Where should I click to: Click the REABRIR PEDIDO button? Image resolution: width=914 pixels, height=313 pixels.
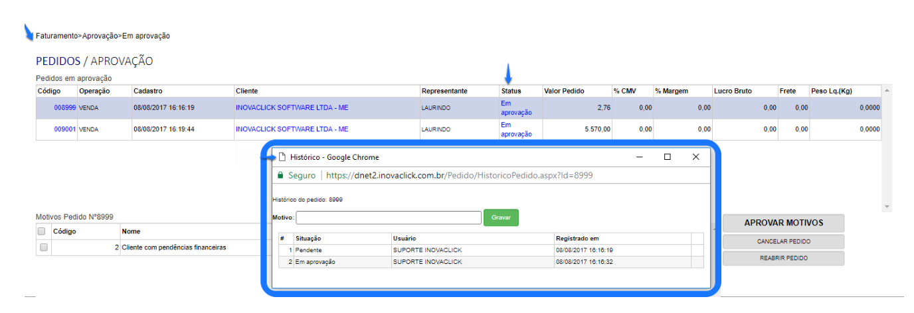coord(783,258)
